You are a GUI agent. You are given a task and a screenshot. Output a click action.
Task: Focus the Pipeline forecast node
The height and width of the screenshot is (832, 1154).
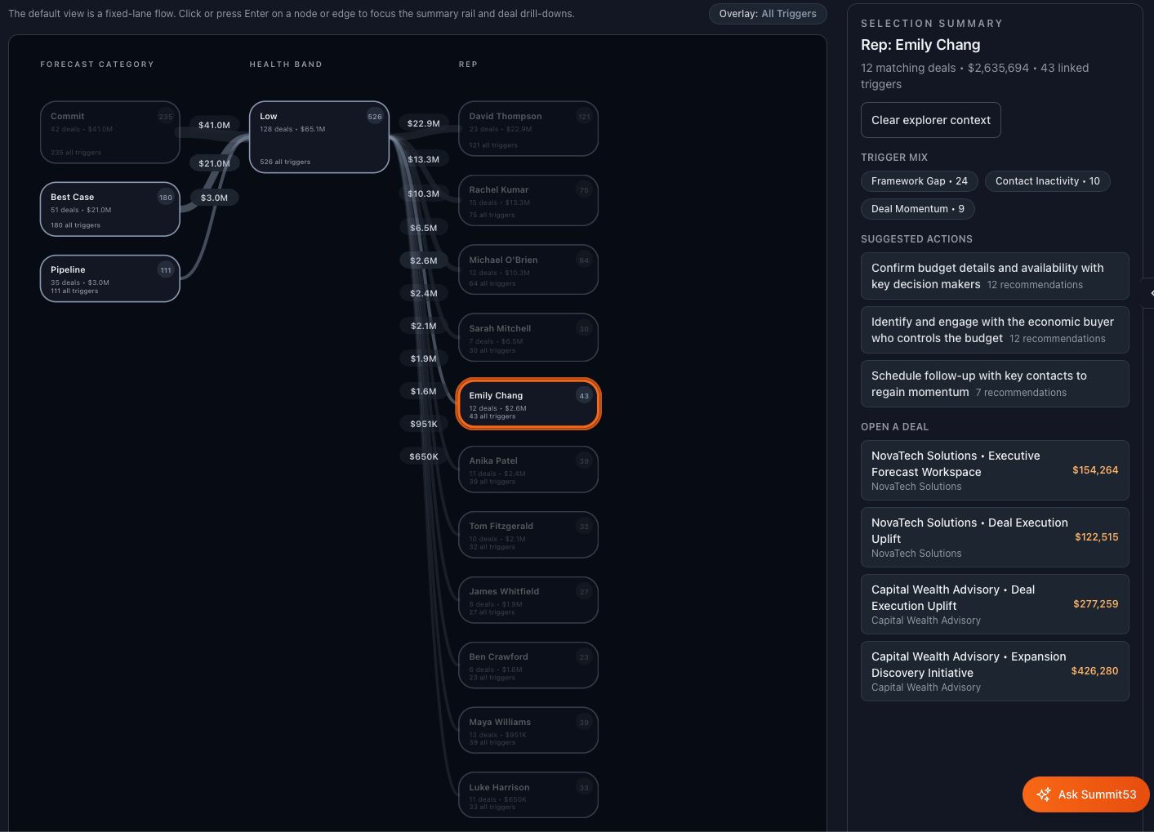[x=109, y=278]
